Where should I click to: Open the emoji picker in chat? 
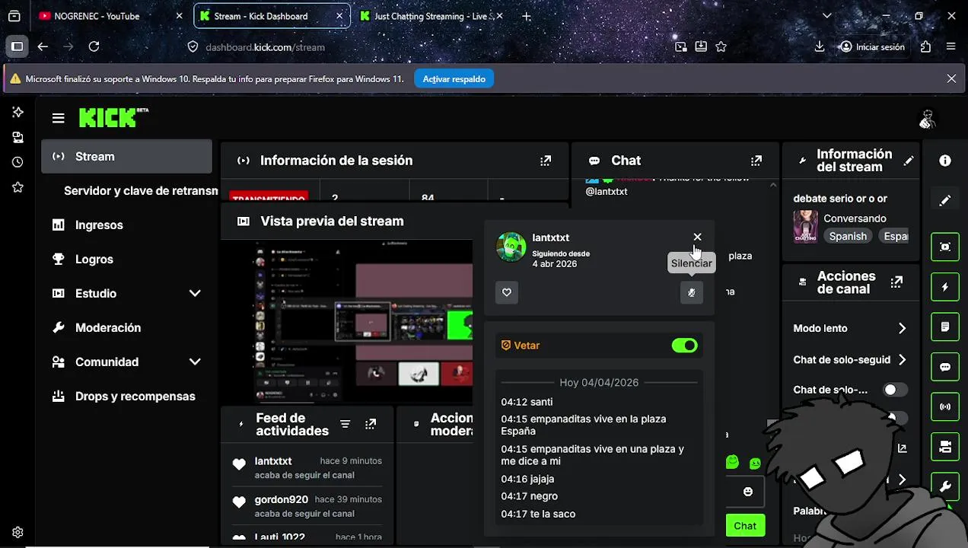(x=747, y=492)
